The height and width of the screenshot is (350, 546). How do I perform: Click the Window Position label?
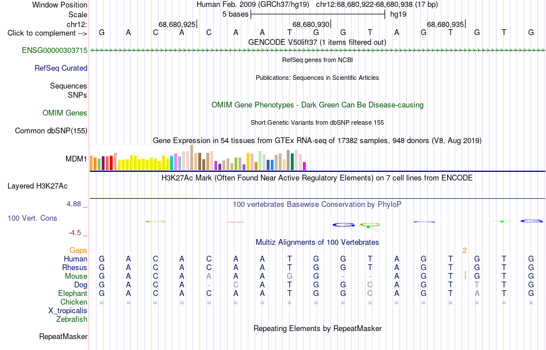click(60, 5)
